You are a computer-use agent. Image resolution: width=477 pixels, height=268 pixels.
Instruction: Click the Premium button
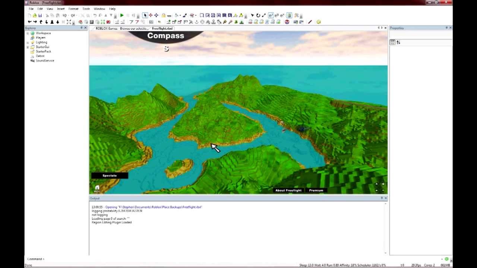coord(316,190)
